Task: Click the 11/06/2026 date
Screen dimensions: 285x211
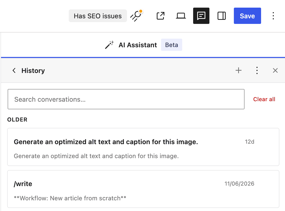Action: 239,184
